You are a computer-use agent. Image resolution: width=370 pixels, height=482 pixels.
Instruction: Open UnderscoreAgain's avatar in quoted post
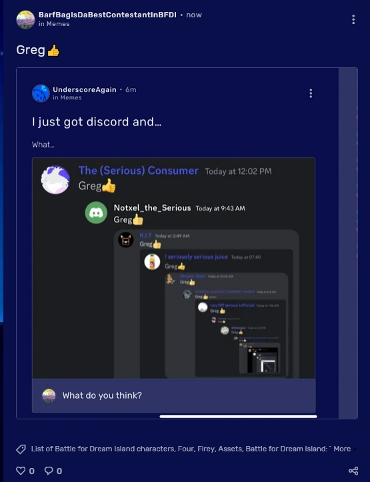coord(41,93)
